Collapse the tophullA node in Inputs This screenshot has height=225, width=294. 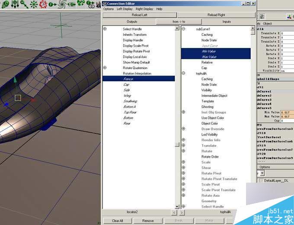click(x=183, y=73)
